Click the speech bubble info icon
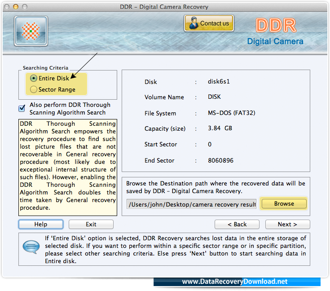The image size is (330, 291). tap(31, 247)
